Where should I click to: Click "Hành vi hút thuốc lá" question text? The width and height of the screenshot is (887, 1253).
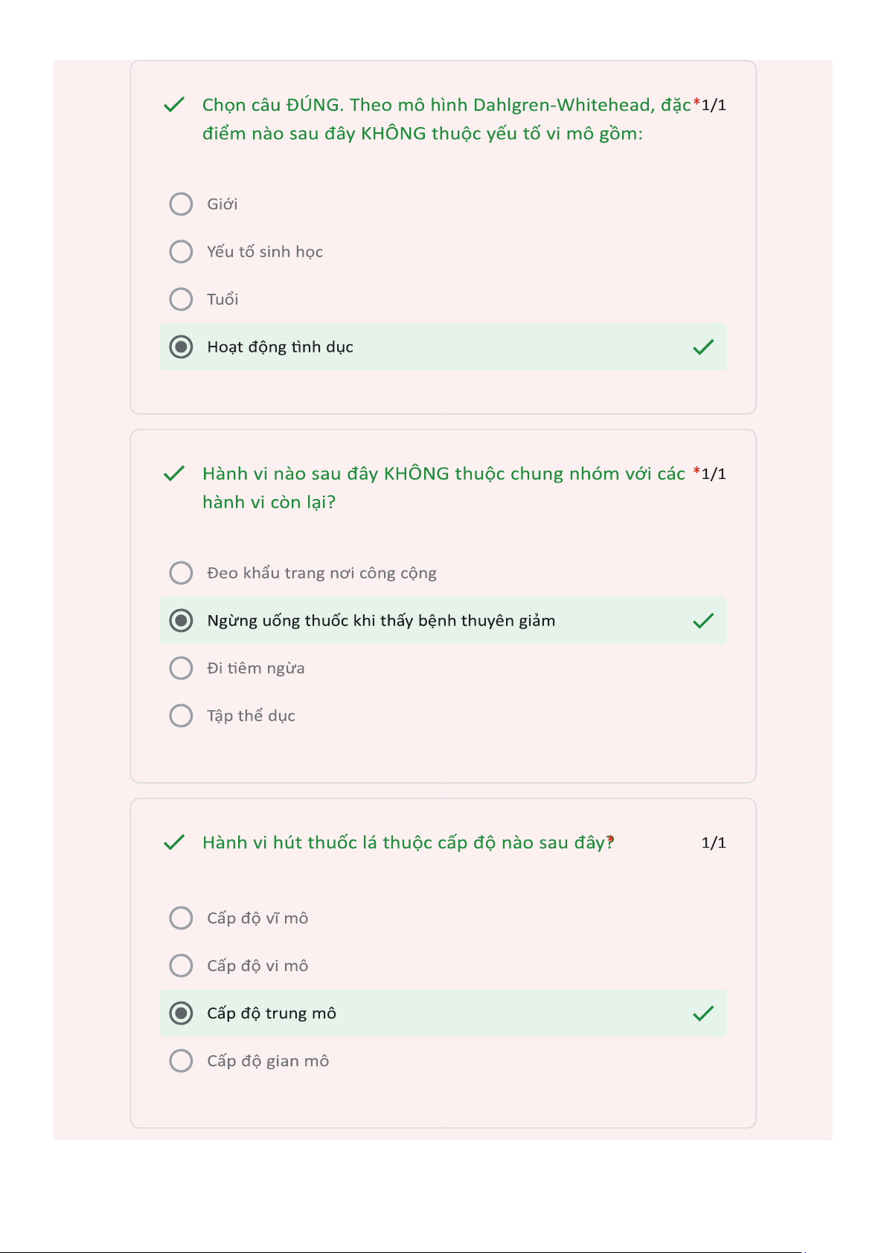[407, 843]
